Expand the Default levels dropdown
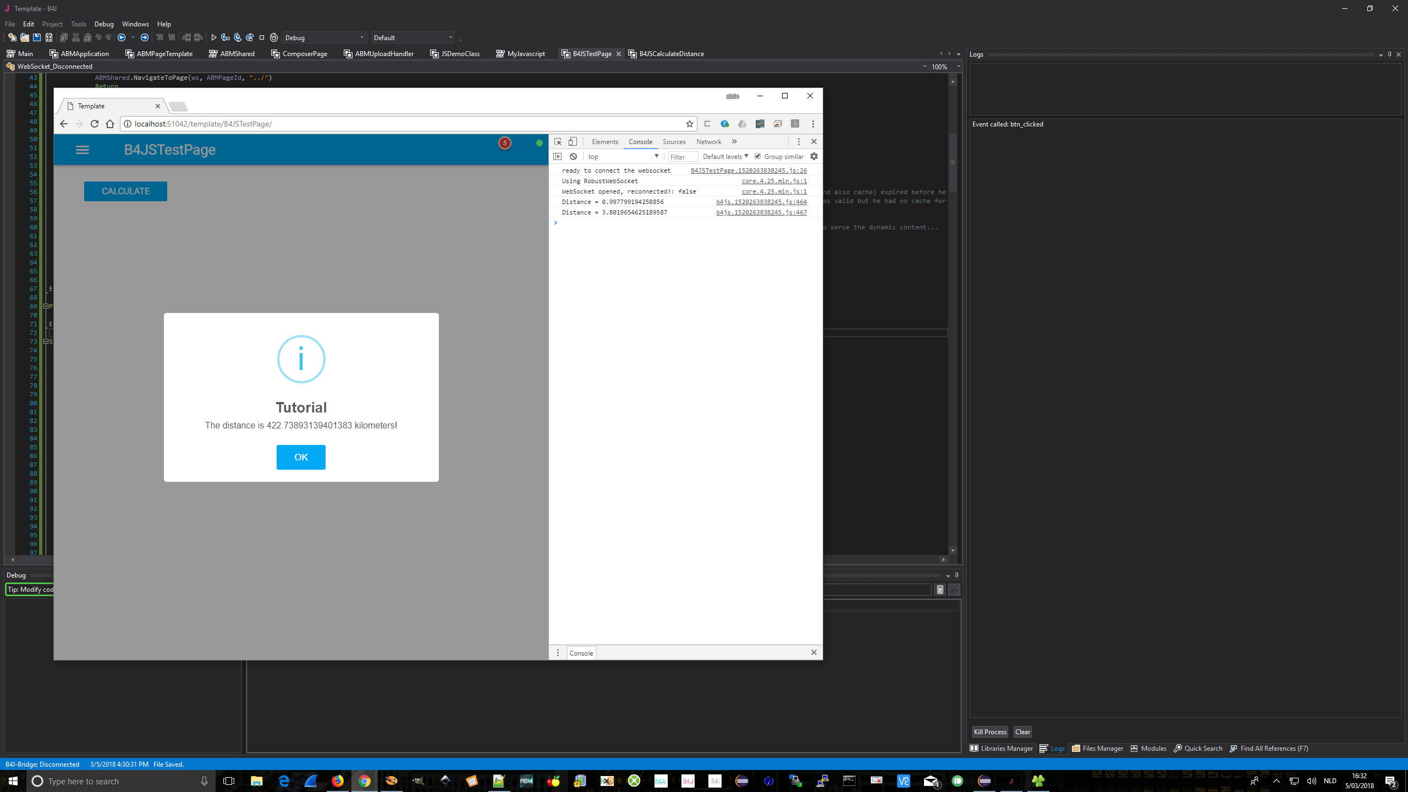 [725, 157]
